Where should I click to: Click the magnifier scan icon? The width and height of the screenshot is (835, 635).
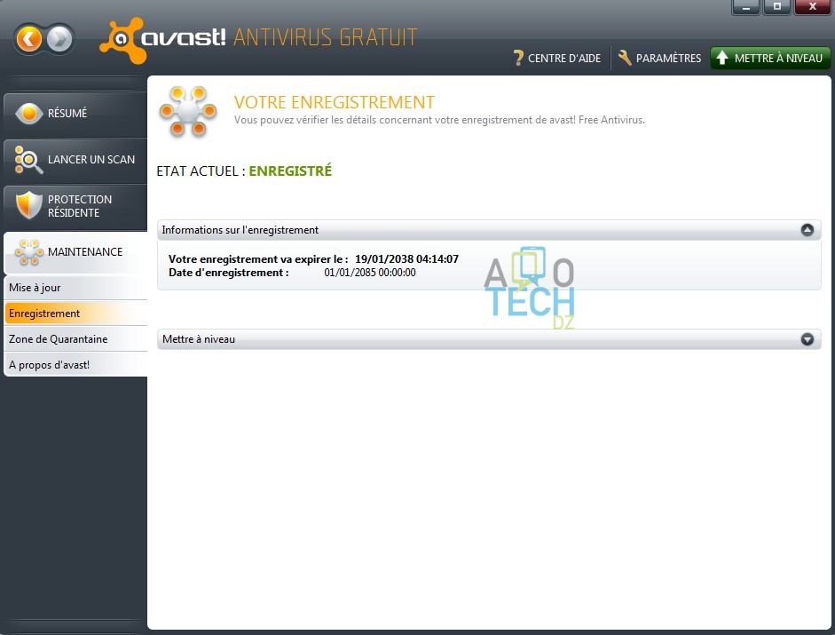28,160
